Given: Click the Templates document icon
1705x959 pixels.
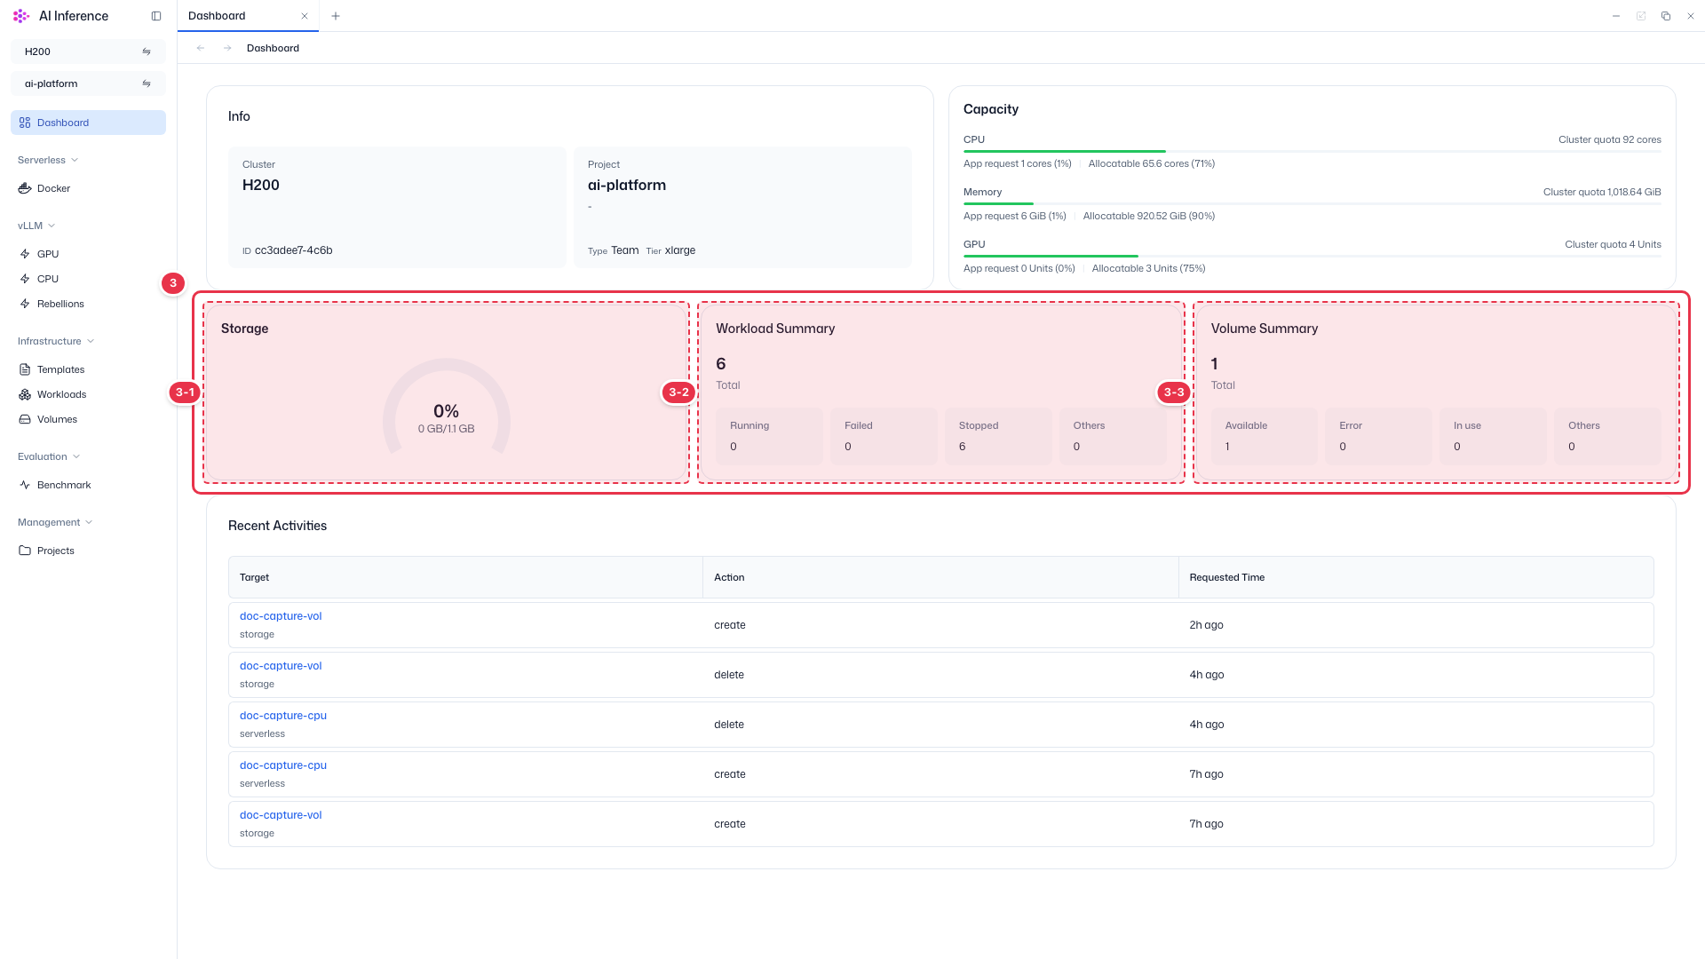Looking at the screenshot, I should pyautogui.click(x=25, y=369).
